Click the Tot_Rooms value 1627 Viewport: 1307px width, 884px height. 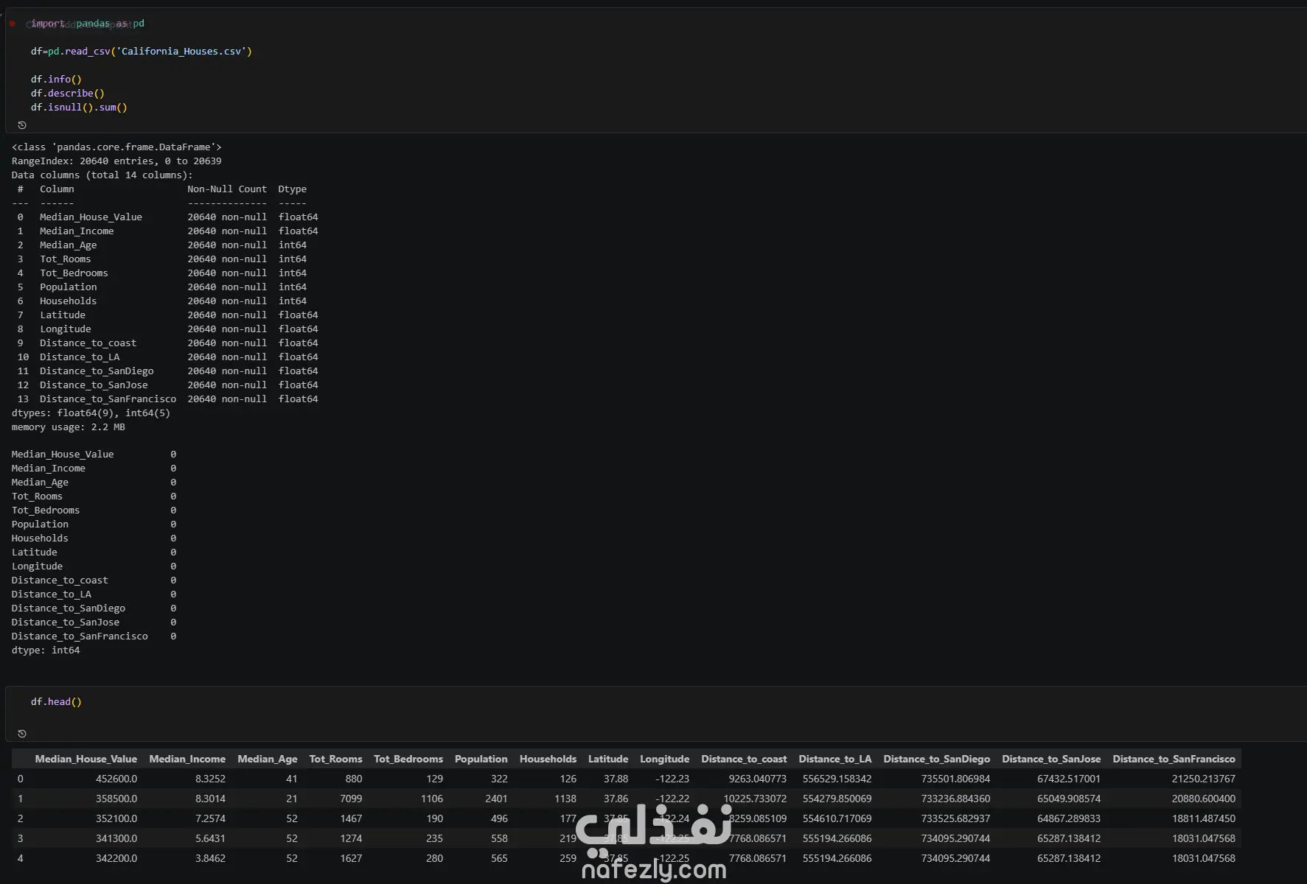pos(351,858)
